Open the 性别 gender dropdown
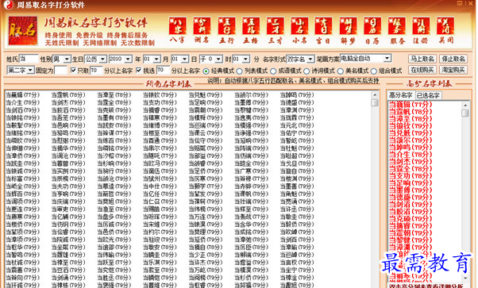The width and height of the screenshot is (478, 288). pos(62,59)
